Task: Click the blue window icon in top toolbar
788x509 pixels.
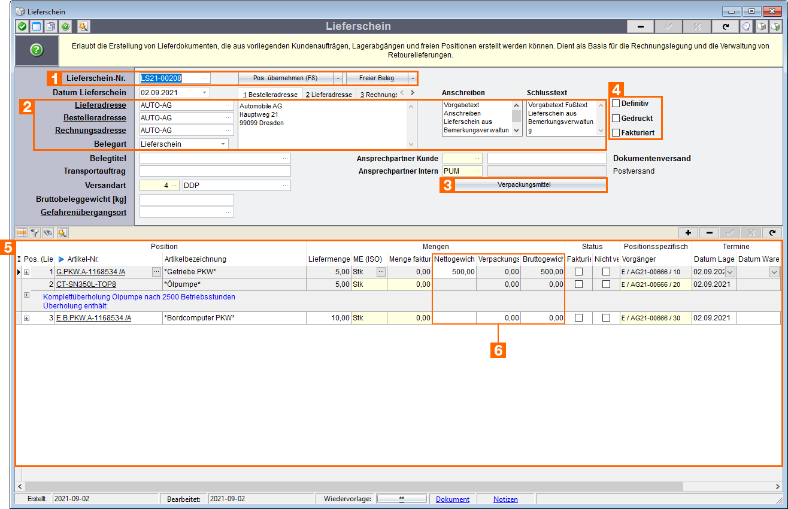Action: [37, 26]
